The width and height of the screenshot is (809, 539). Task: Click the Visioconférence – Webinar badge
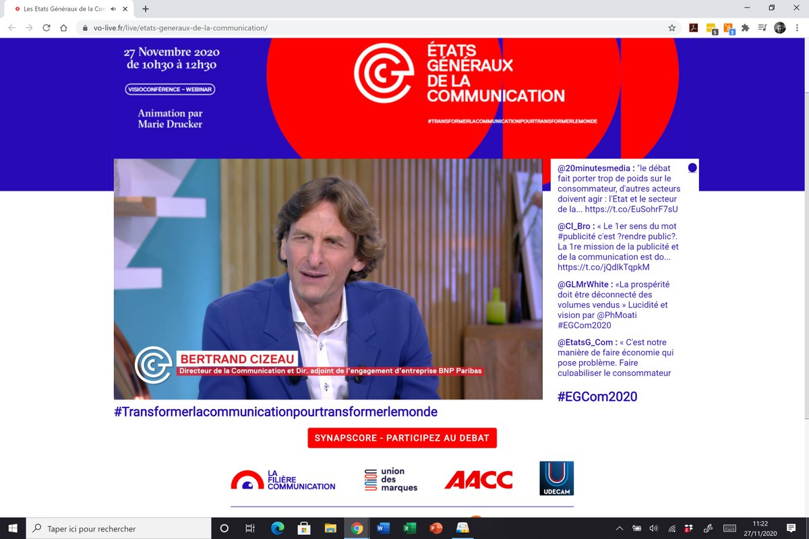click(170, 89)
